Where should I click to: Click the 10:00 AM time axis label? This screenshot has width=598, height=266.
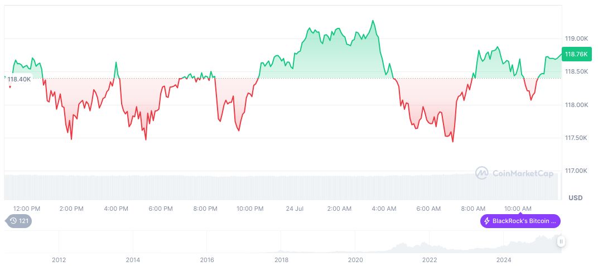point(518,209)
